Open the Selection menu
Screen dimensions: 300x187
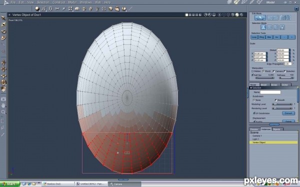(43, 2)
